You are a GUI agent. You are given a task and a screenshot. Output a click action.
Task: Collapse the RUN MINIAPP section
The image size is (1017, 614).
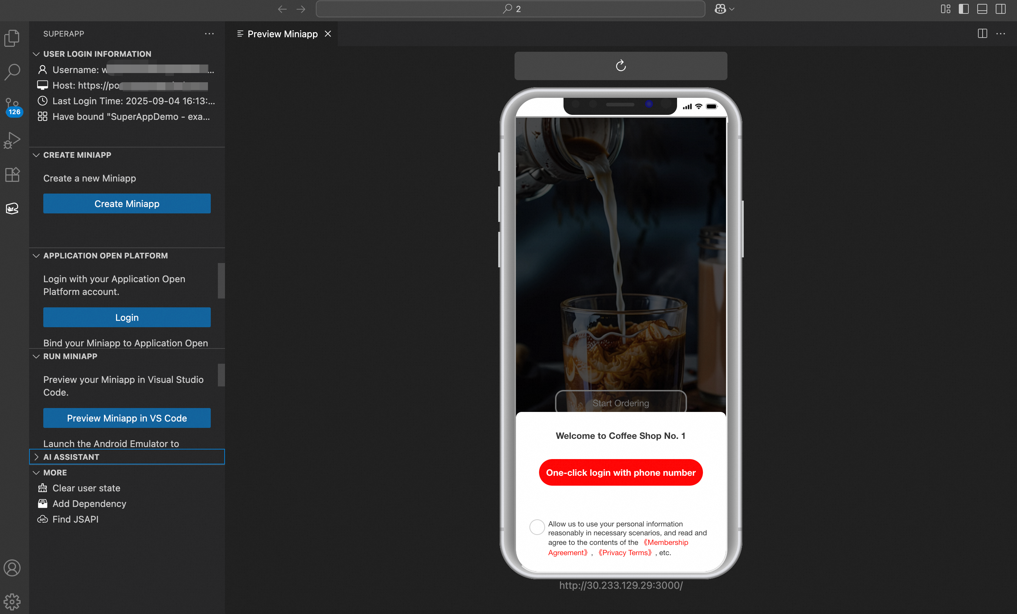click(x=70, y=356)
